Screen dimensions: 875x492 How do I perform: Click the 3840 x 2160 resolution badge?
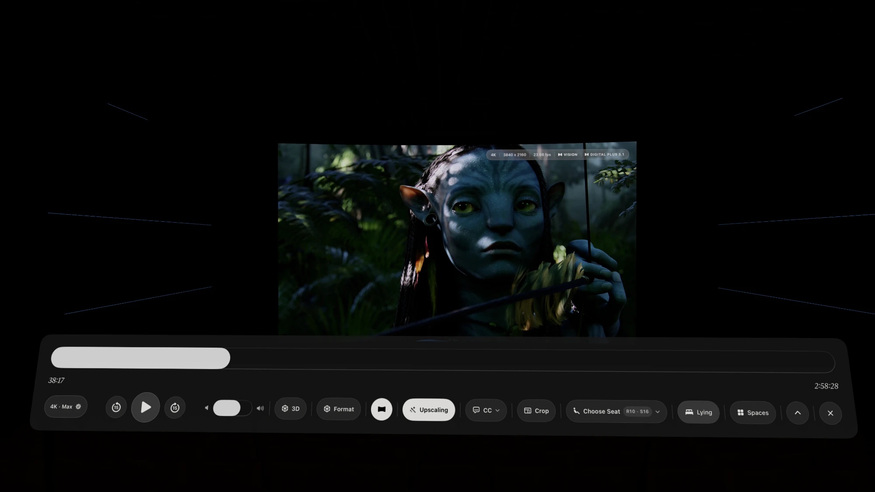pos(514,155)
